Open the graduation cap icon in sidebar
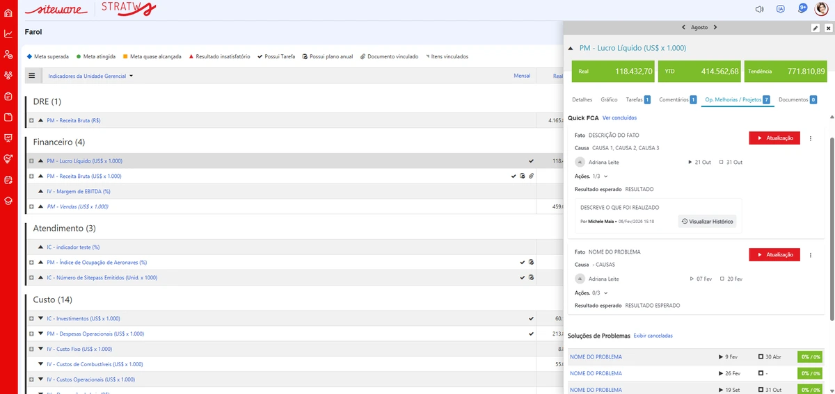The height and width of the screenshot is (394, 835). pyautogui.click(x=8, y=200)
